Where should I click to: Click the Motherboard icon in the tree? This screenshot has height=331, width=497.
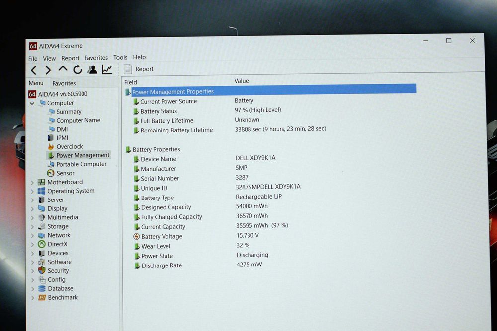tap(42, 182)
